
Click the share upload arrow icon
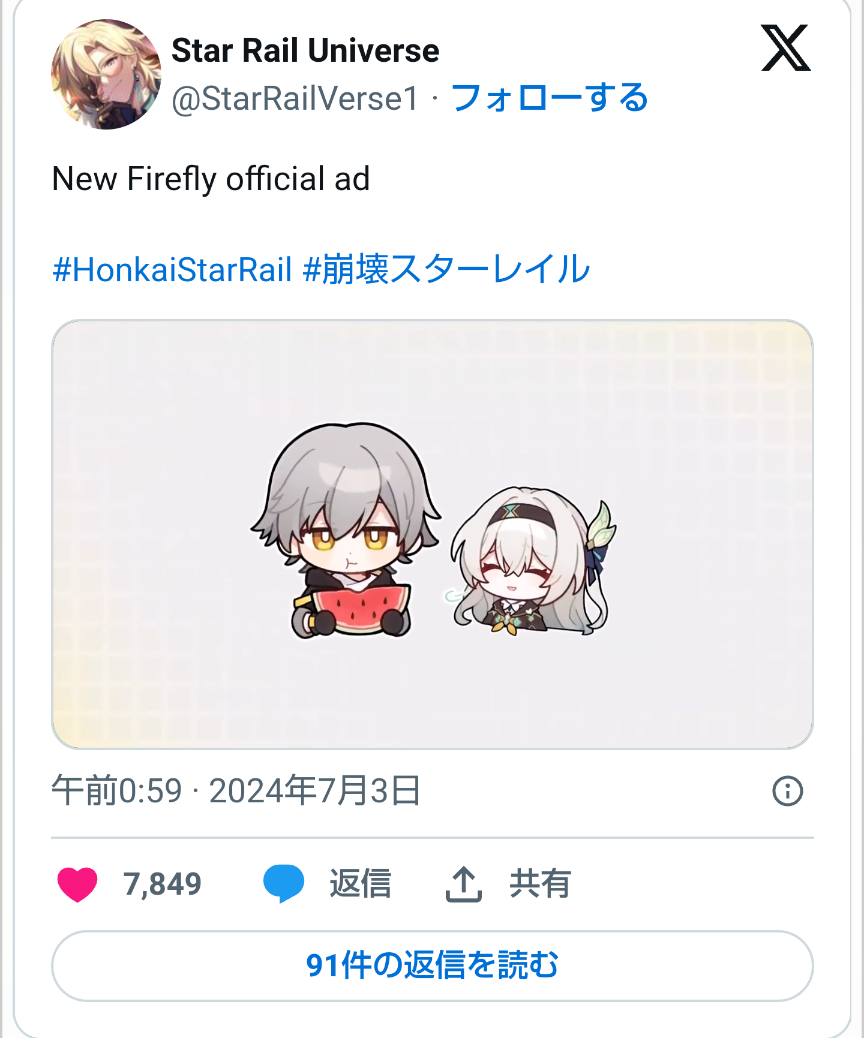[x=464, y=884]
